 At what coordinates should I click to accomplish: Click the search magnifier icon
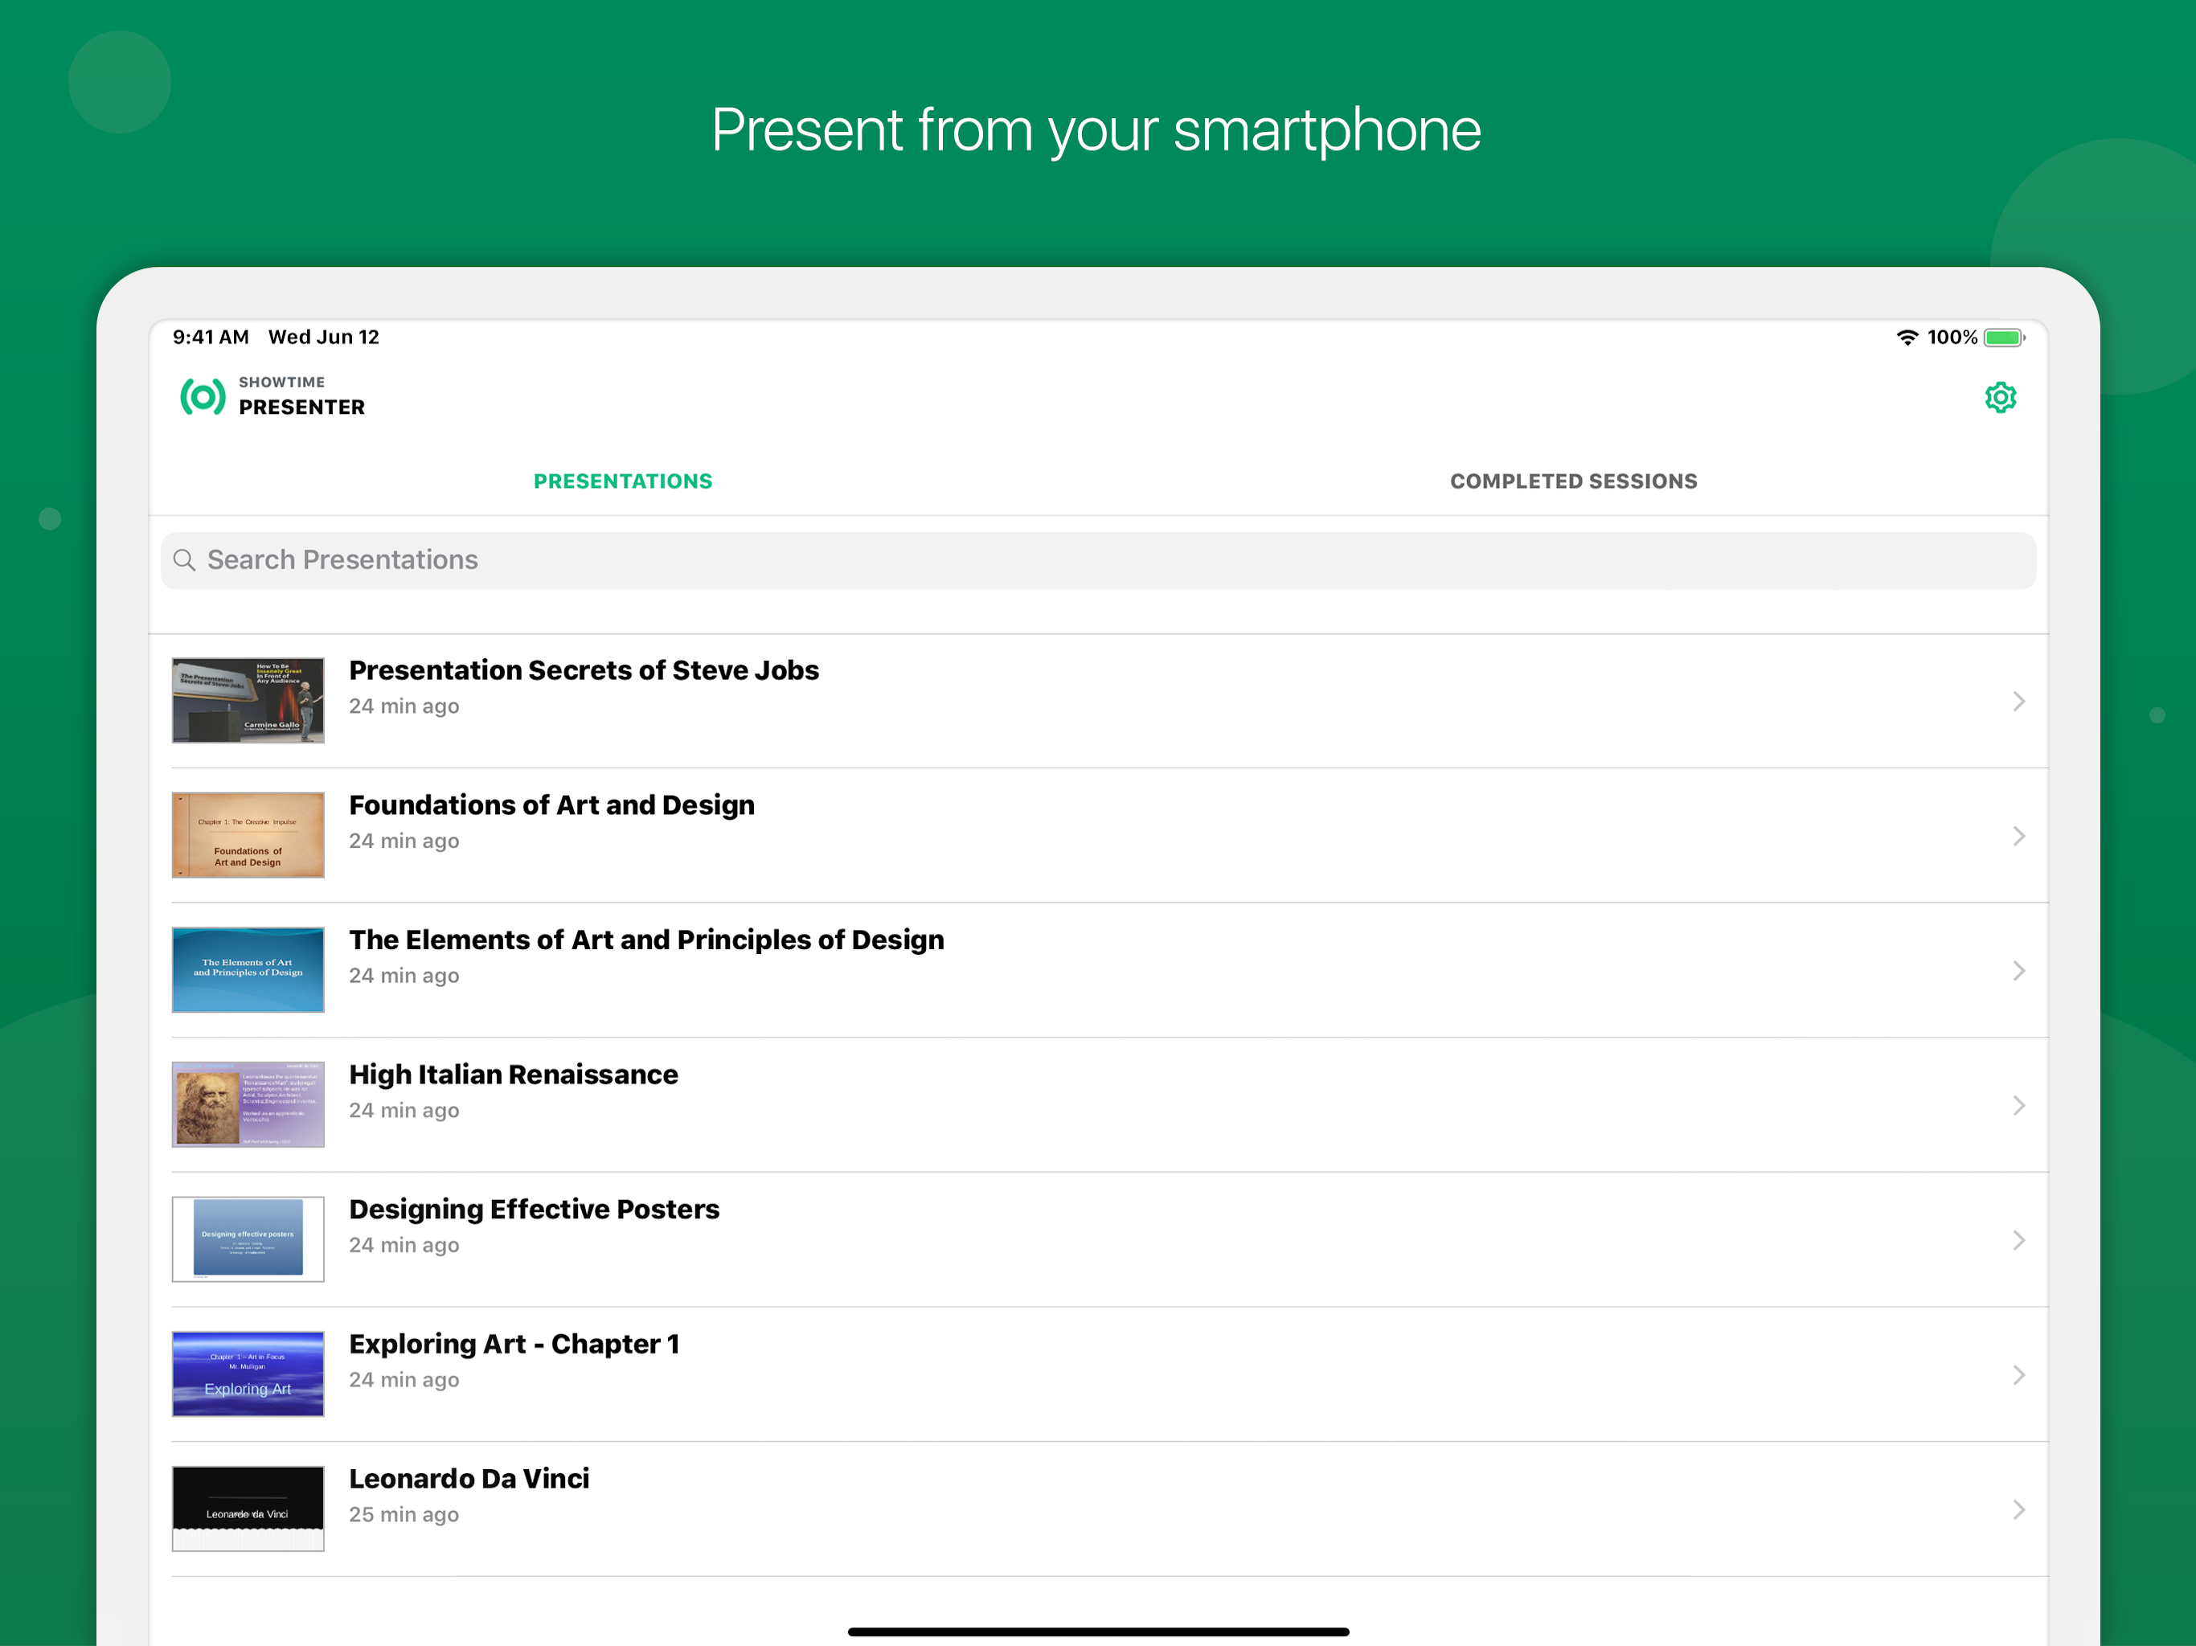183,560
